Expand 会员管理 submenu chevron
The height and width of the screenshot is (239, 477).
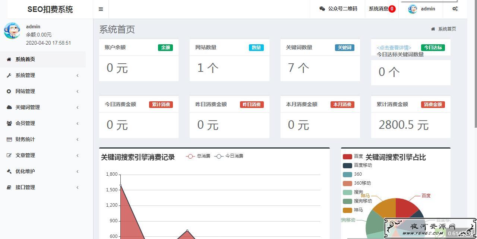pyautogui.click(x=78, y=124)
